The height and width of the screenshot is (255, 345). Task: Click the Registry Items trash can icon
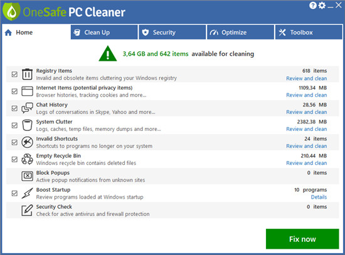27,74
